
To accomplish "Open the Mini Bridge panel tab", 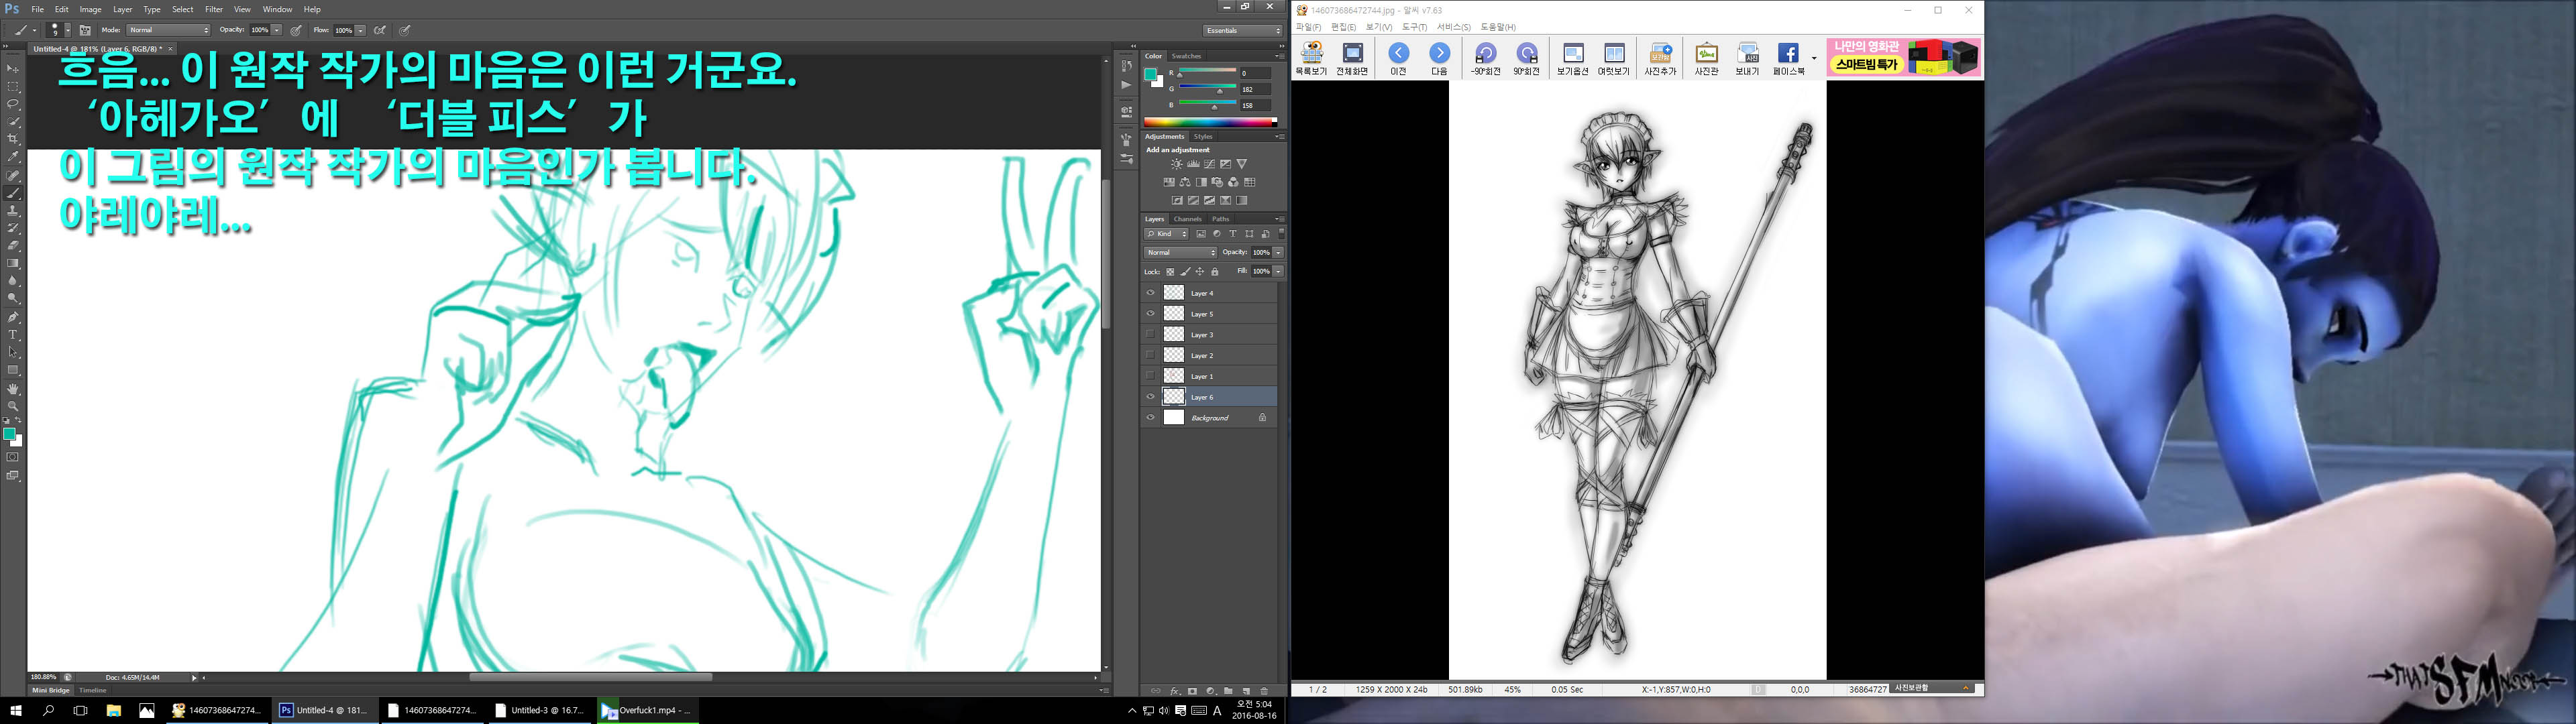I will [x=51, y=690].
